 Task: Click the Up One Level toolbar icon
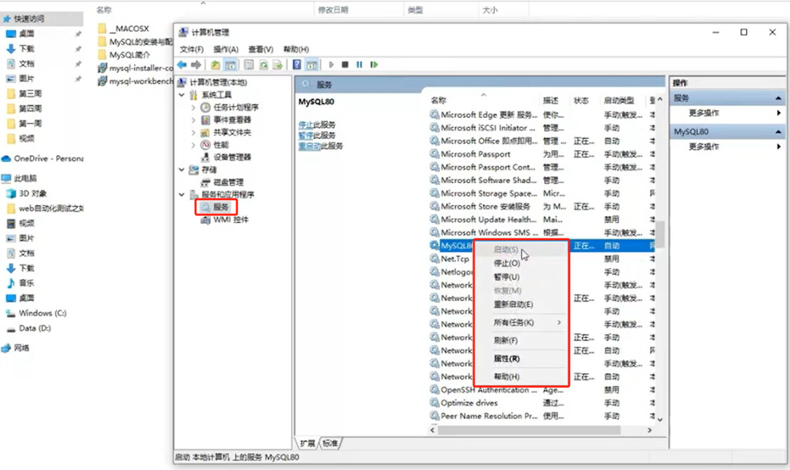[215, 65]
